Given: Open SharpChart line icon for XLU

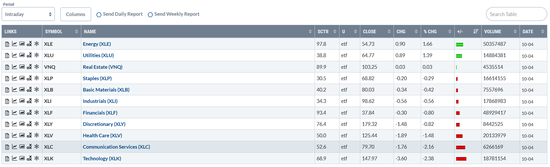Looking at the screenshot, I should tap(14, 55).
